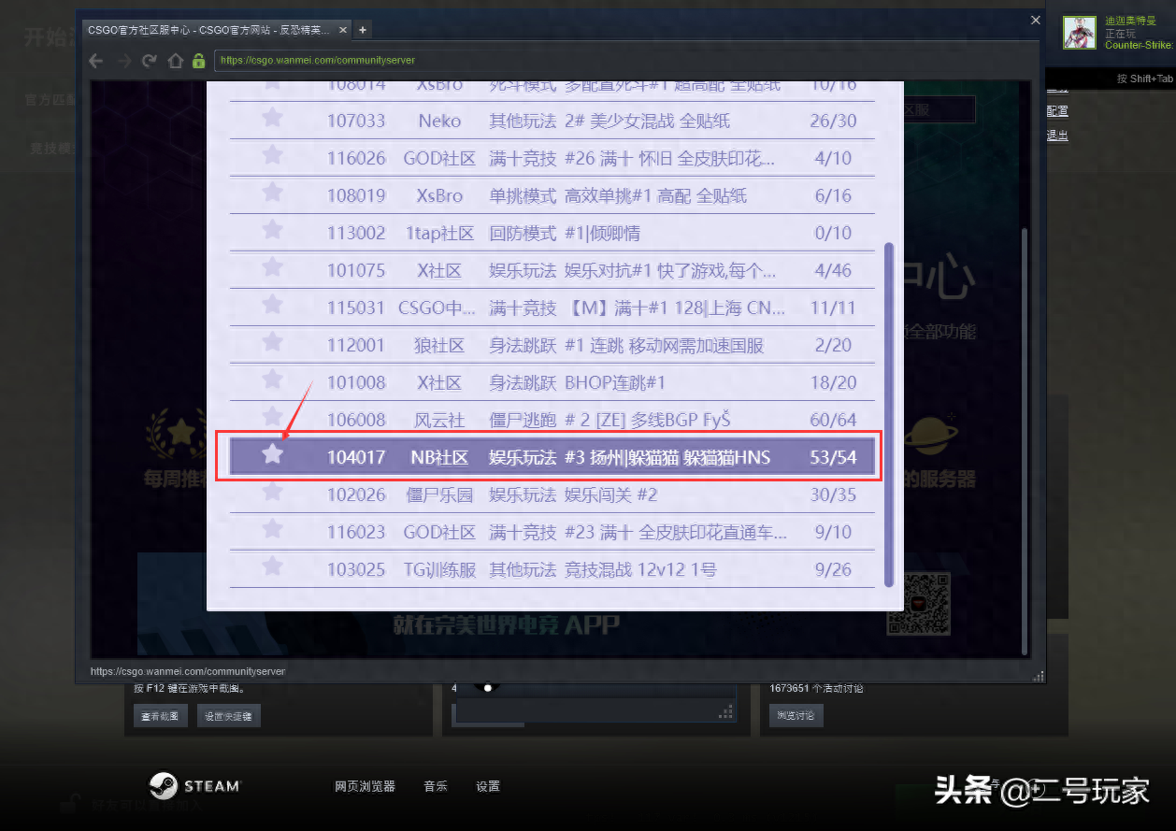Click the browser forward arrow
Screen dimensions: 1176x831
pyautogui.click(x=122, y=60)
